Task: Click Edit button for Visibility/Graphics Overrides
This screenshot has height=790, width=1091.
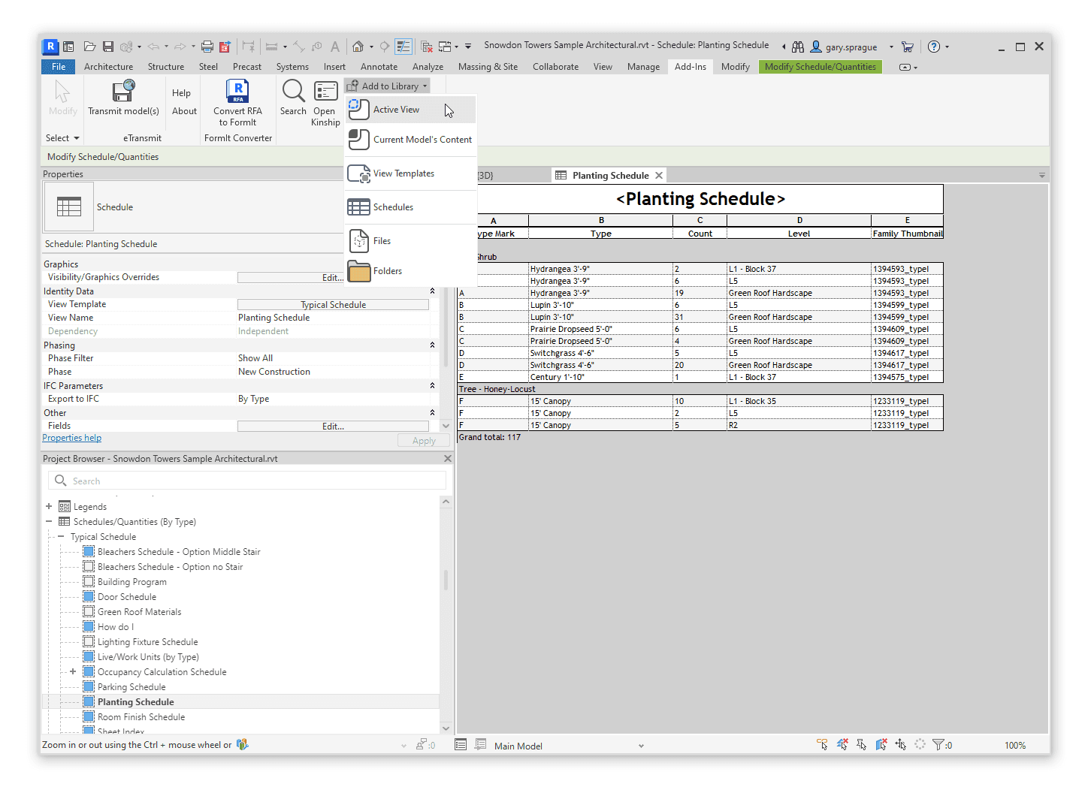Action: pyautogui.click(x=332, y=276)
